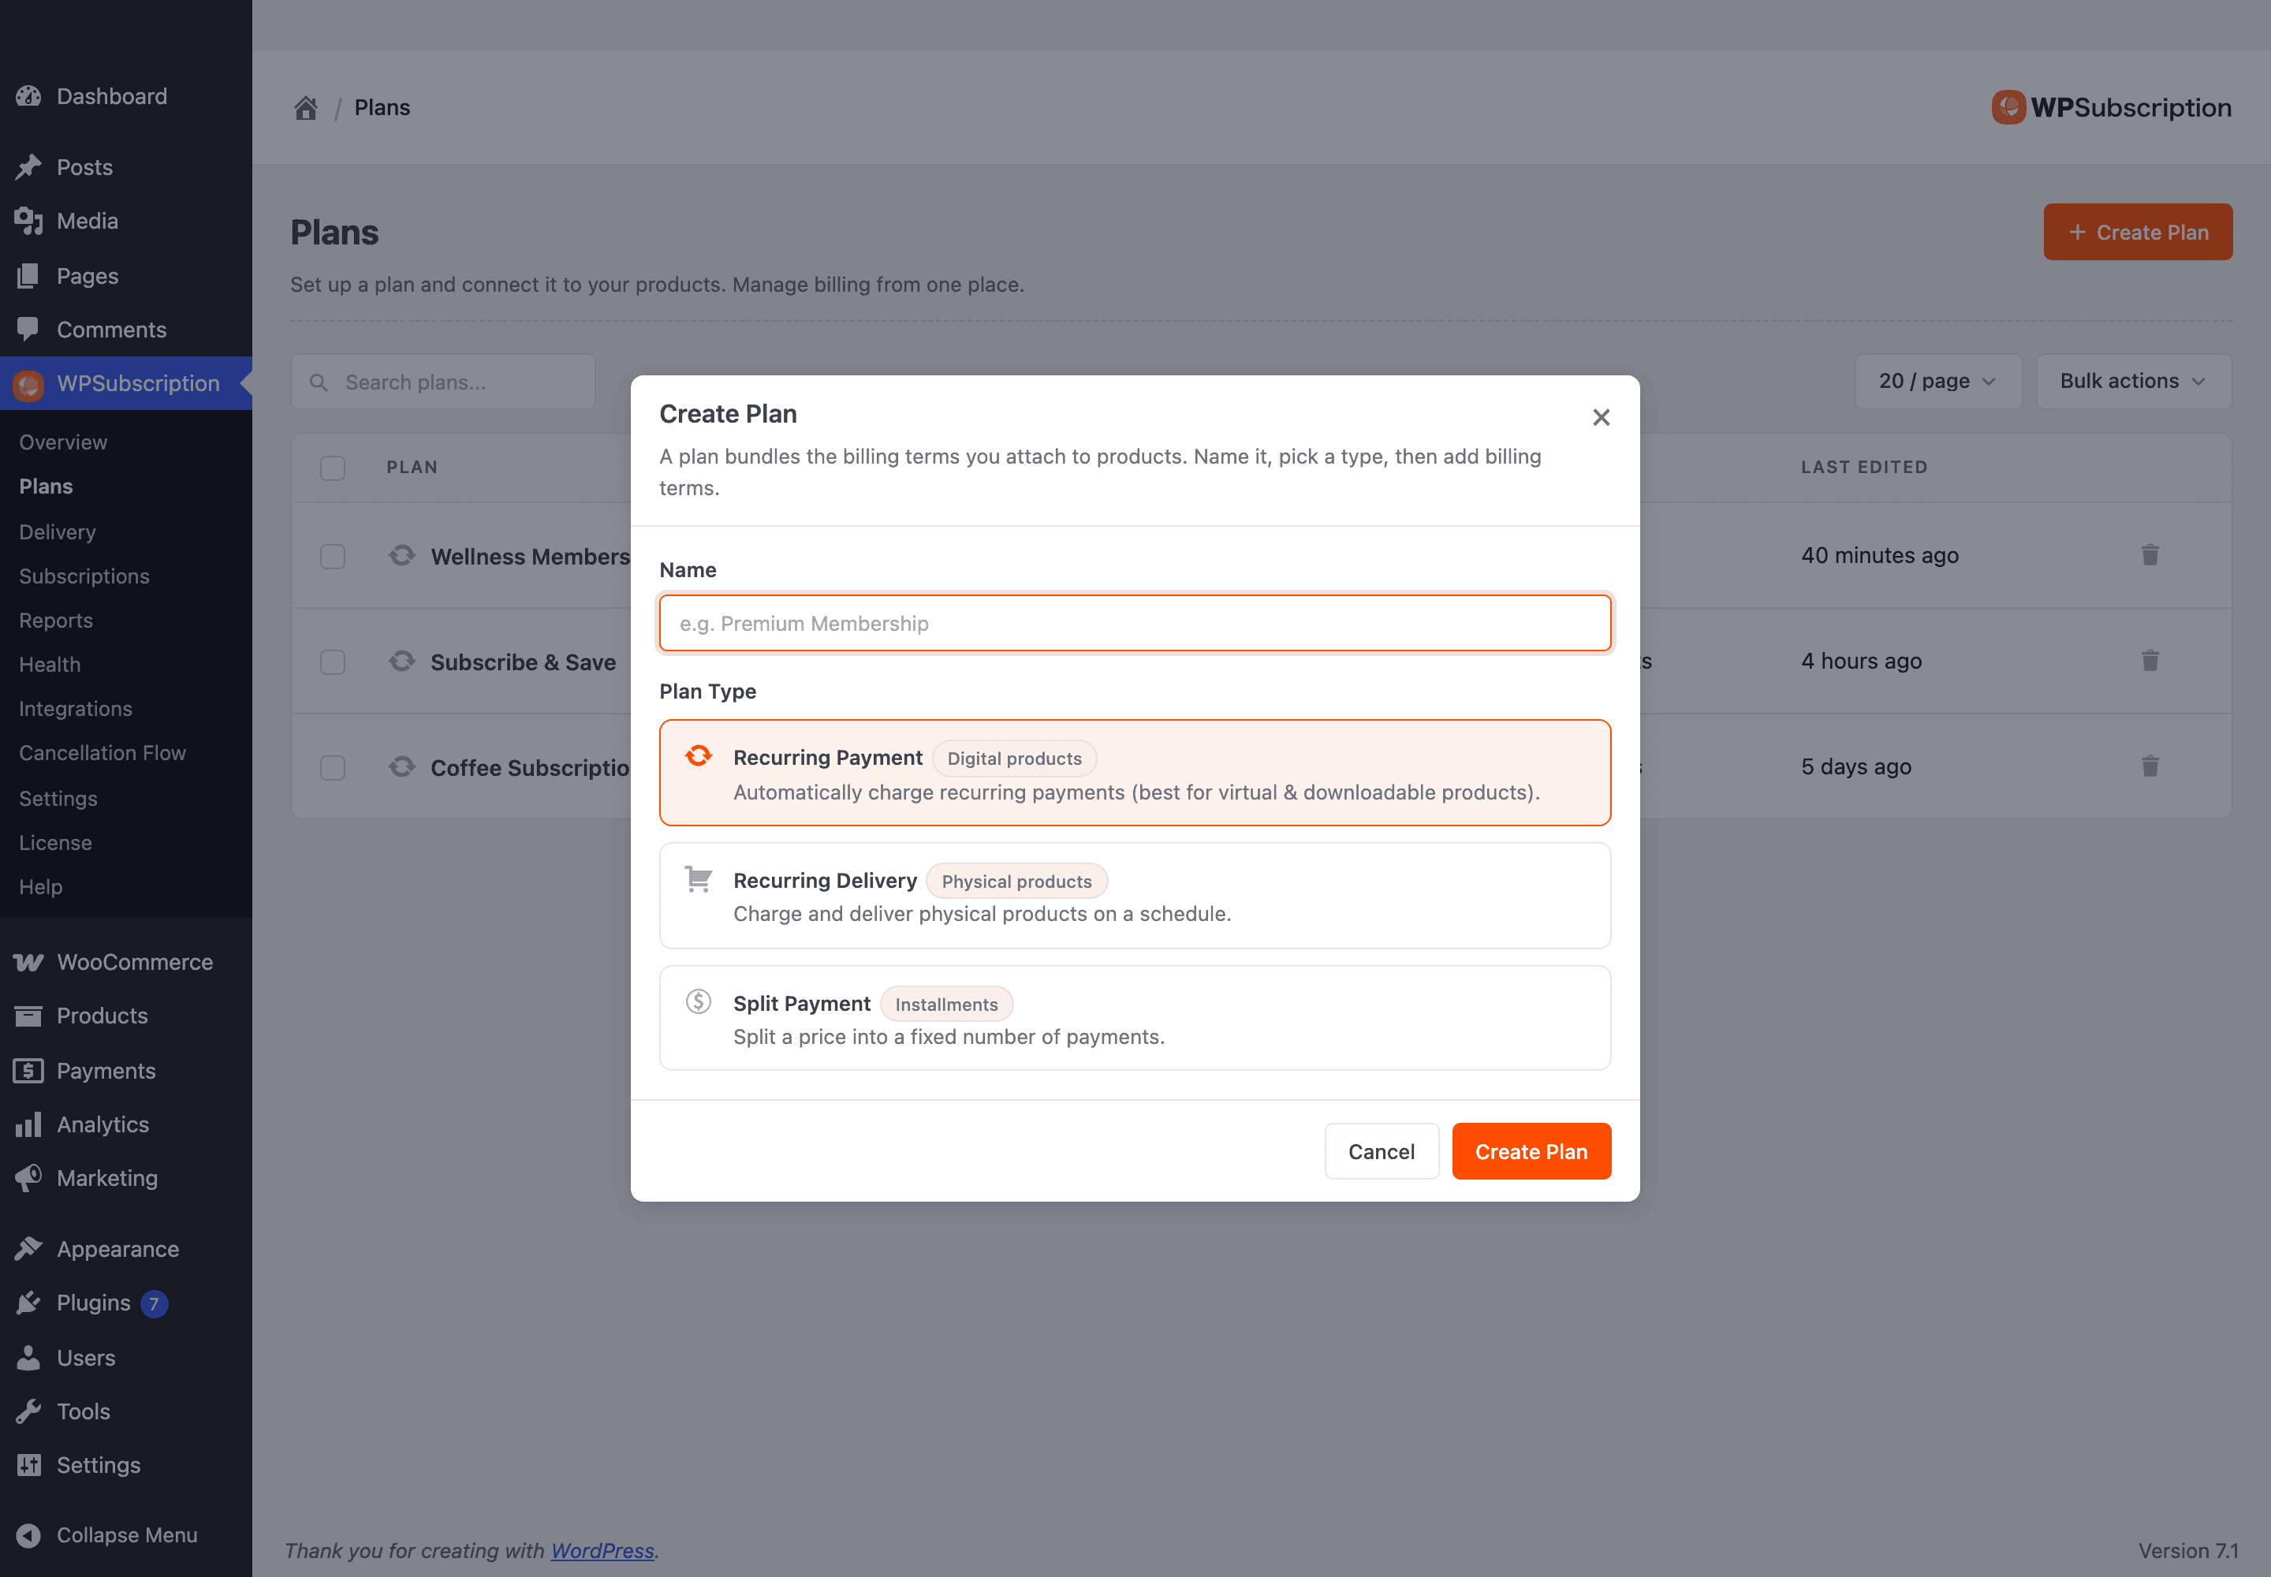This screenshot has height=1577, width=2271.
Task: Click the search magnifier icon
Action: coord(319,382)
